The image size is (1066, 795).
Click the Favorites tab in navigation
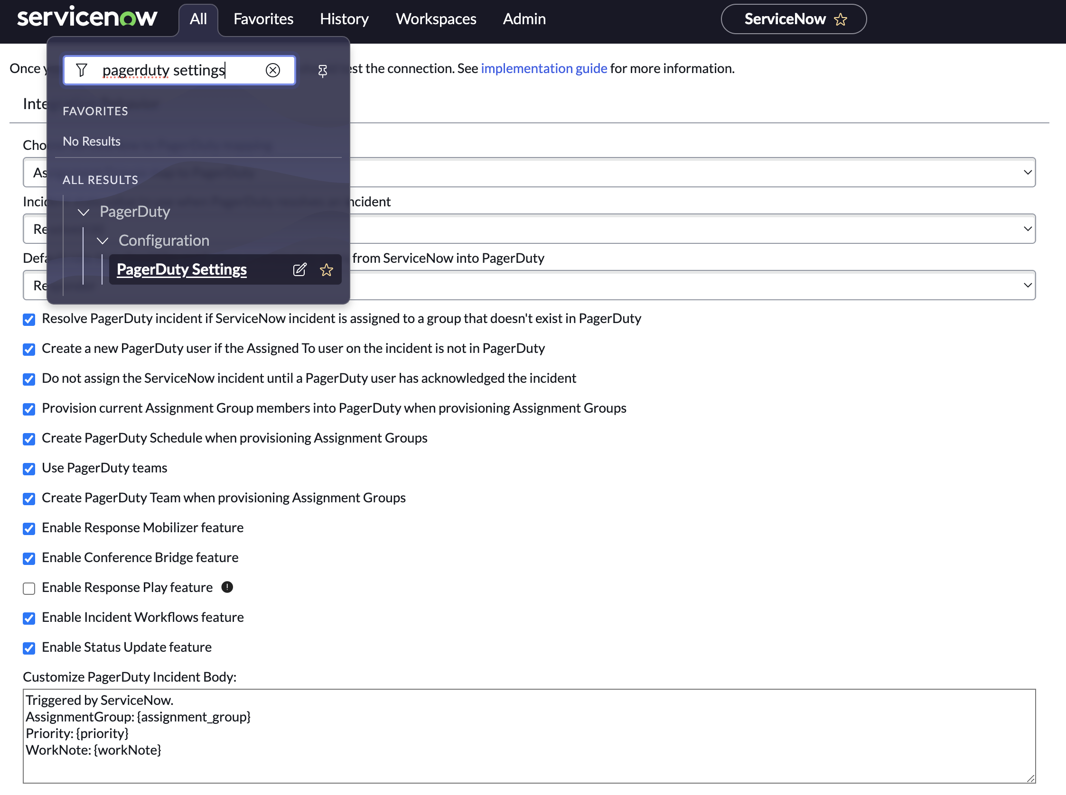tap(263, 18)
